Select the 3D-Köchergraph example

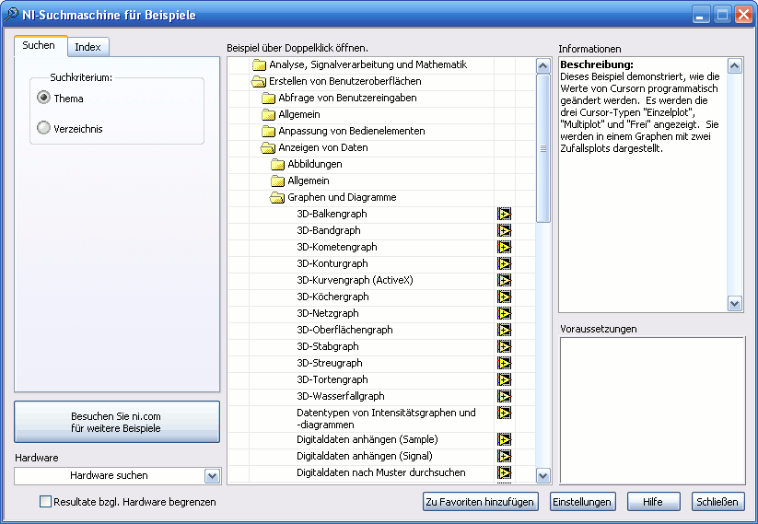(332, 297)
